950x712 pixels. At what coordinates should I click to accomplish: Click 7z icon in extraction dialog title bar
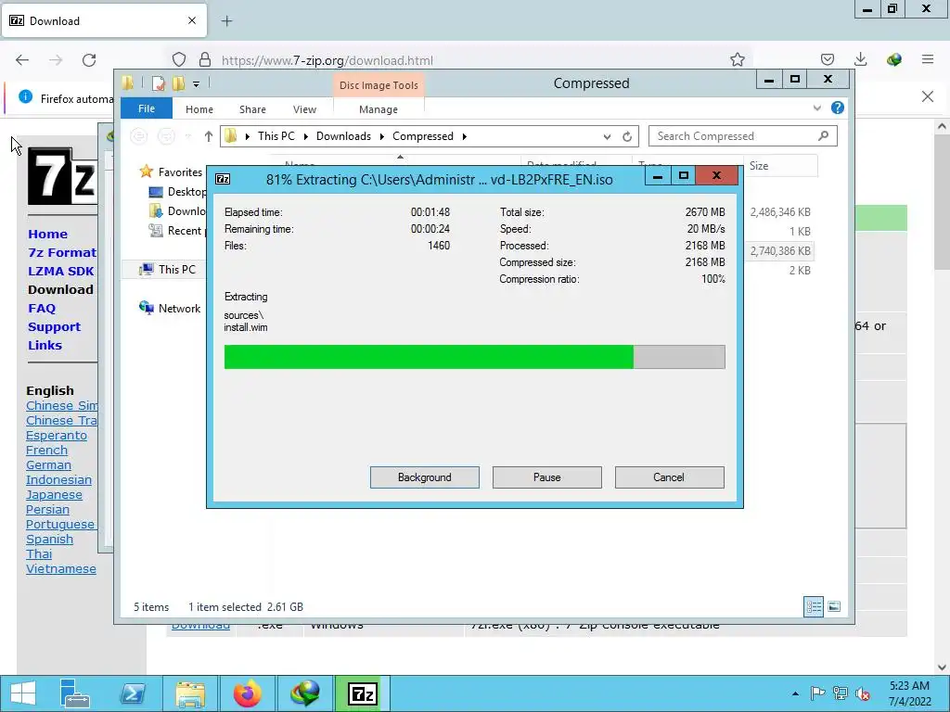(x=223, y=179)
